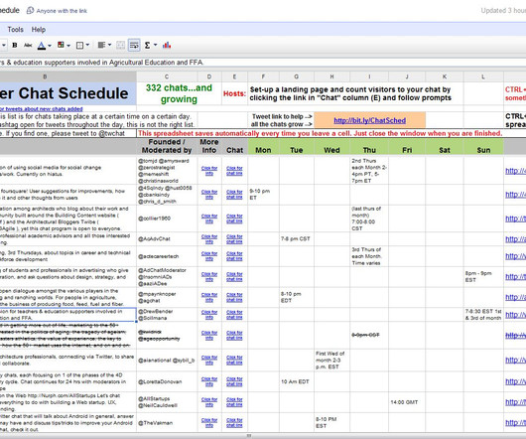
Task: Select the 'Tweet link to help' cell
Action: coord(281,120)
